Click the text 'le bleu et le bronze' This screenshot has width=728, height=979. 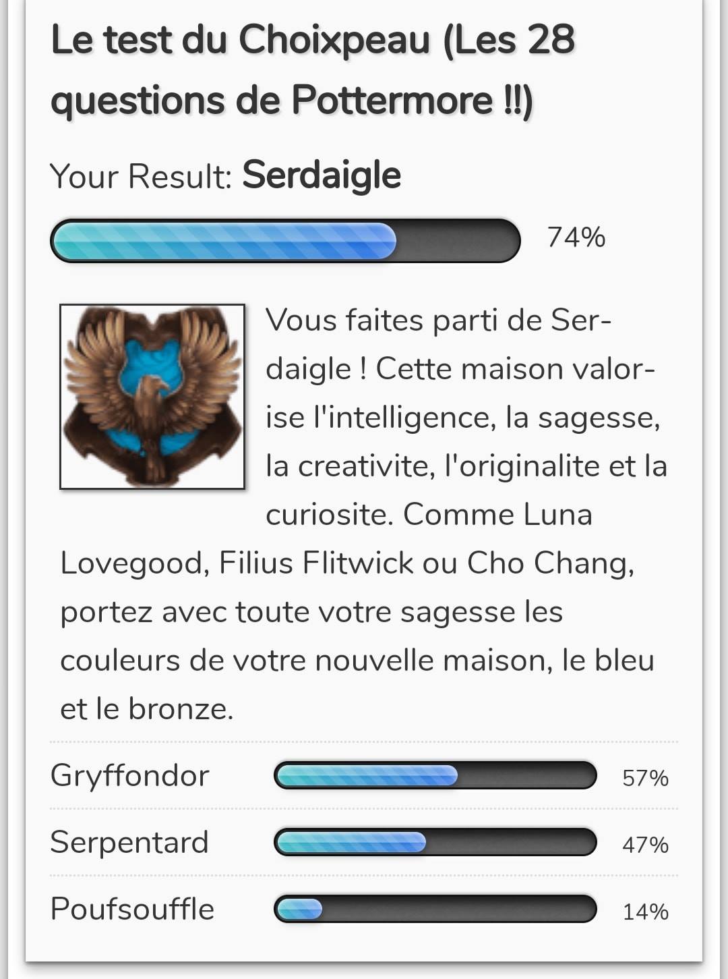(x=357, y=684)
